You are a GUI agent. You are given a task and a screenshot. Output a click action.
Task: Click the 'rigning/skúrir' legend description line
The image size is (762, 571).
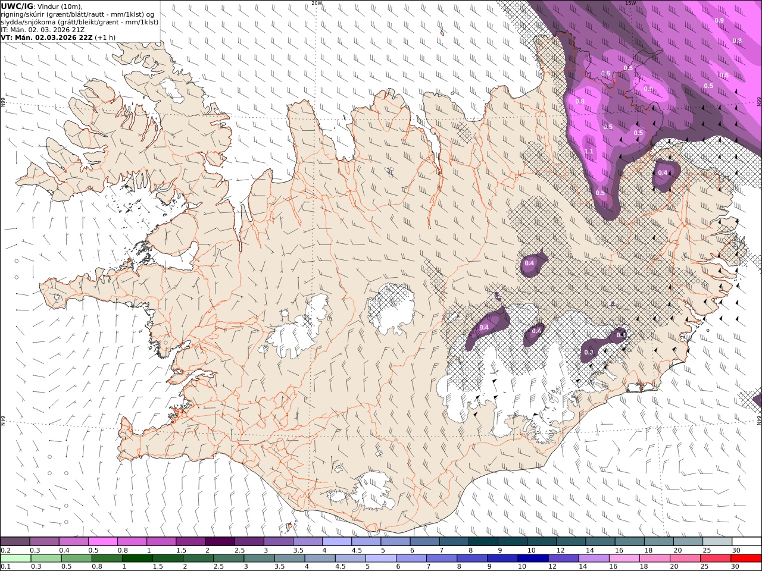(77, 14)
